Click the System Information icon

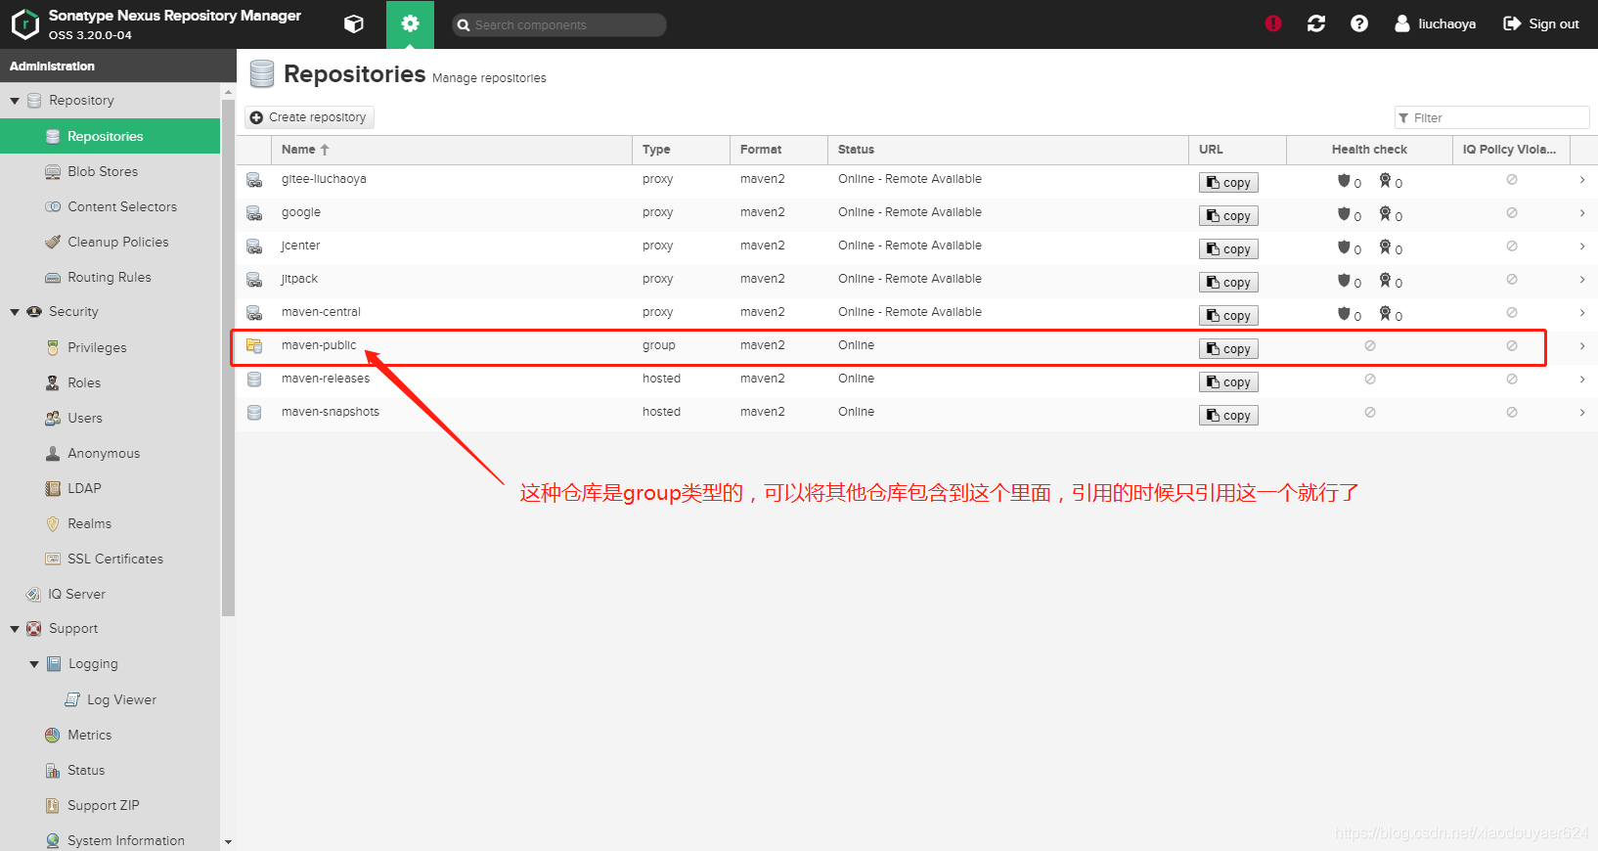[x=53, y=840]
